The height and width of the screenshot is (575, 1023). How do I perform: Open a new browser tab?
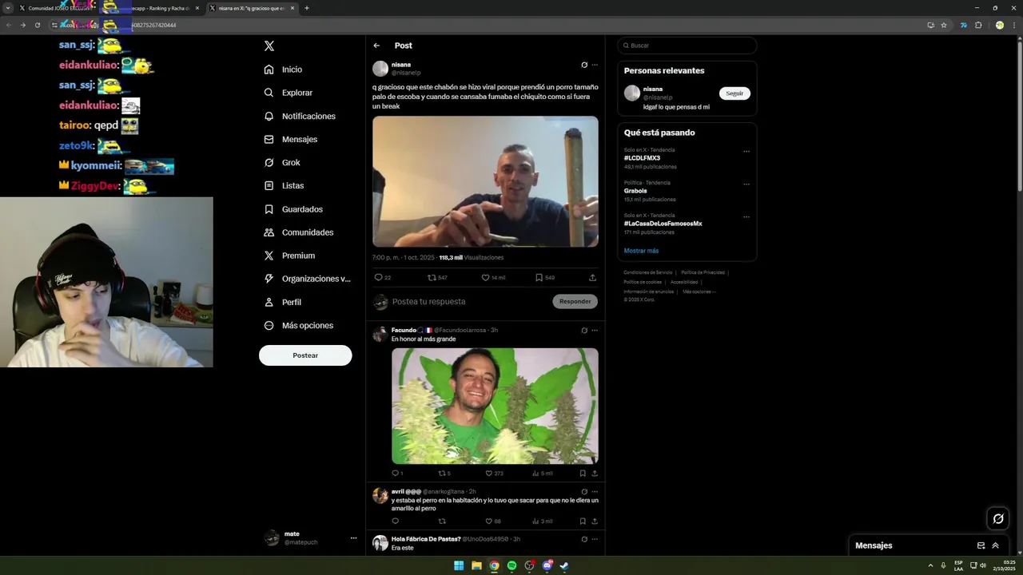click(x=307, y=8)
